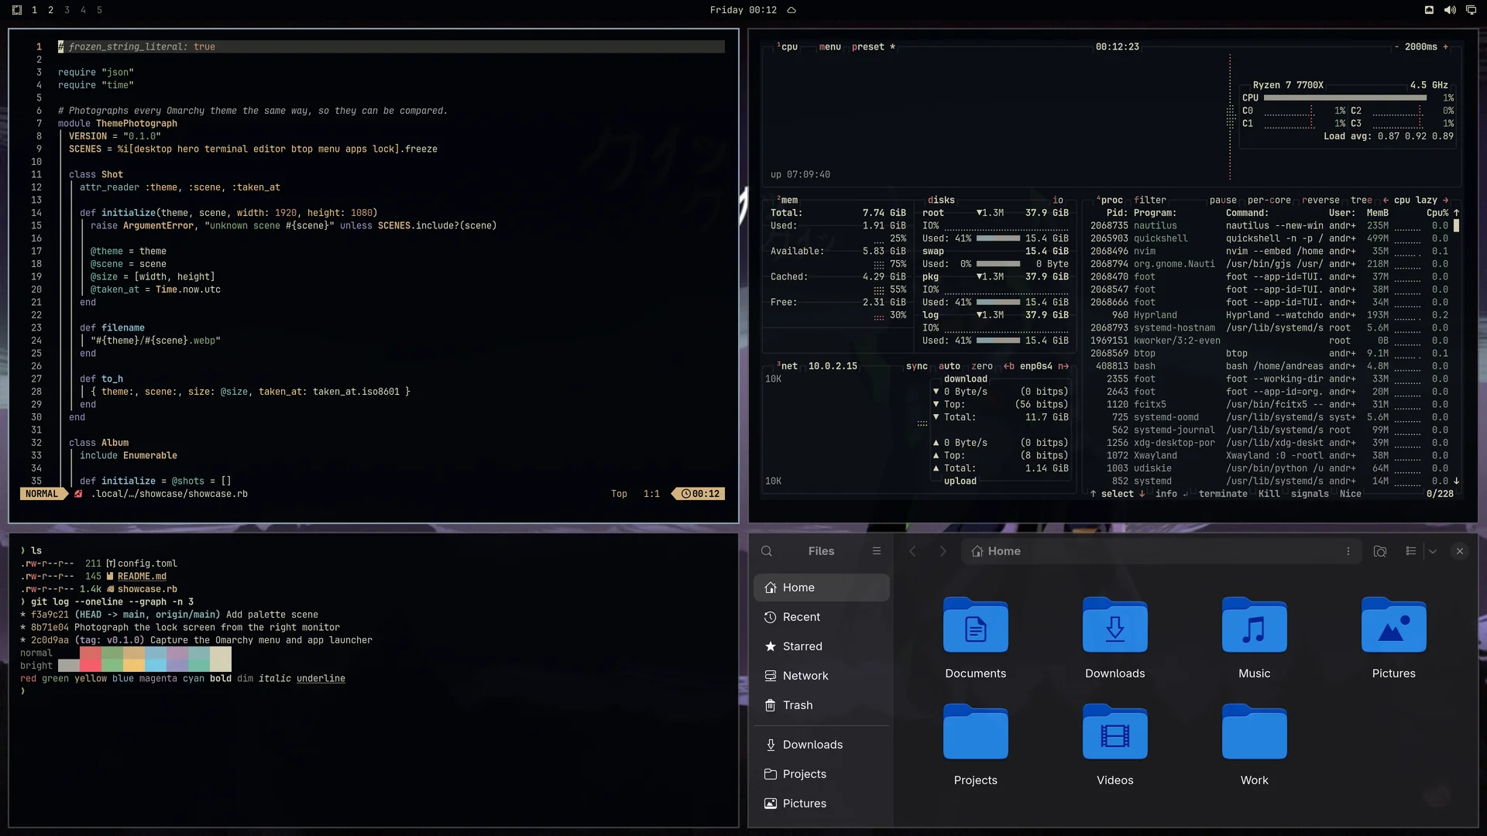Open the Videos folder

click(1115, 745)
